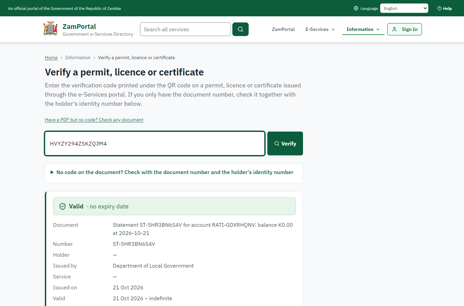Open the ZamPortal nav item
This screenshot has height=306, width=464.
(283, 29)
